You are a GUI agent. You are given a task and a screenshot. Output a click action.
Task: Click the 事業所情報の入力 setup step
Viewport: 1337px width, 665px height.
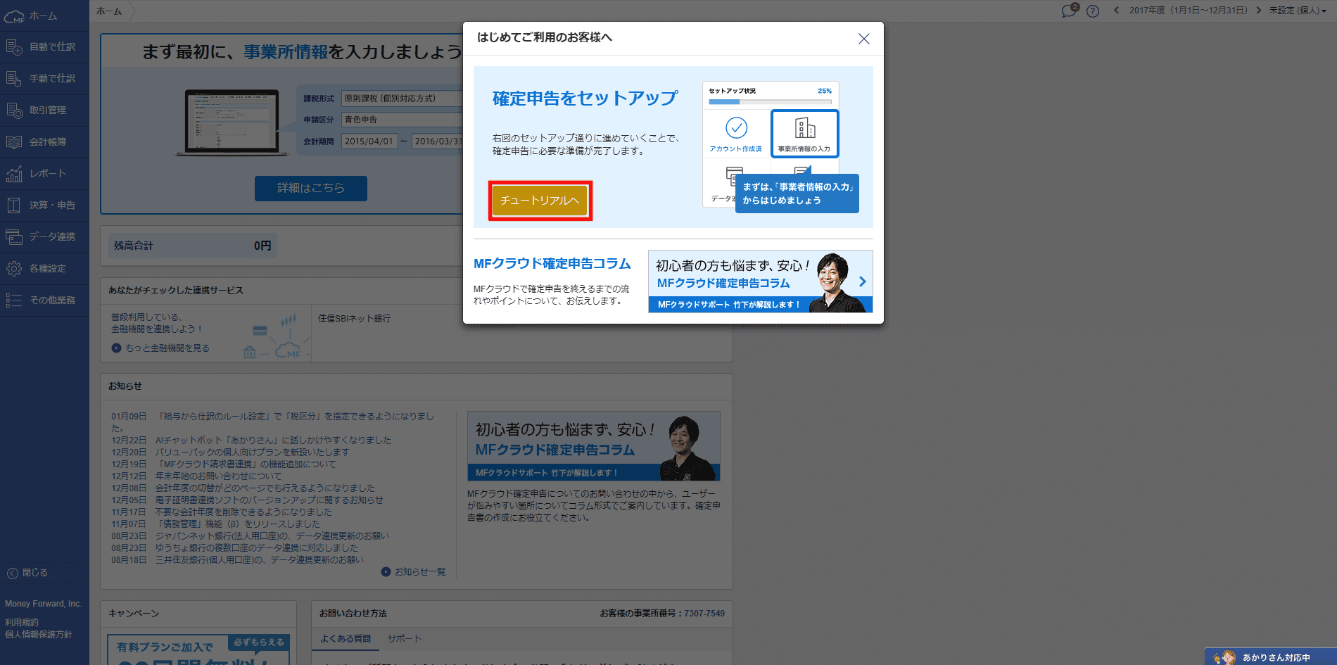click(x=804, y=133)
